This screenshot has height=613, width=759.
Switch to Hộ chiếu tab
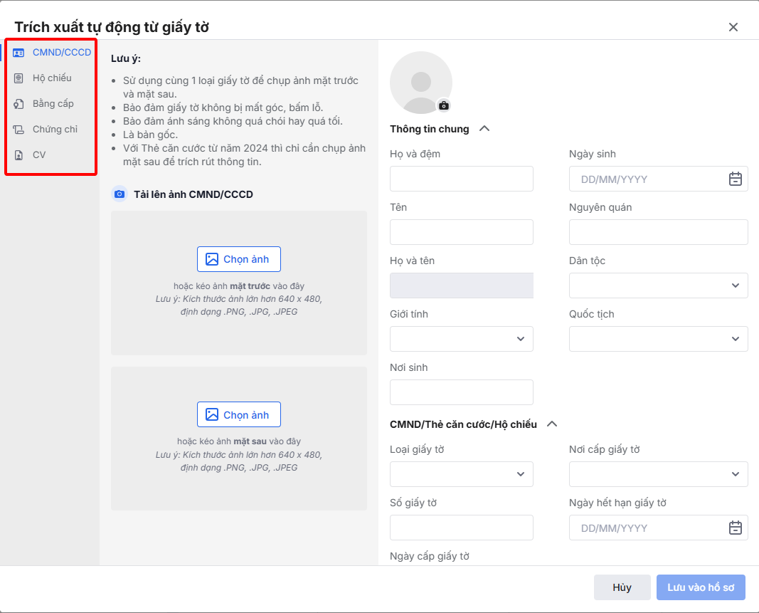[52, 78]
